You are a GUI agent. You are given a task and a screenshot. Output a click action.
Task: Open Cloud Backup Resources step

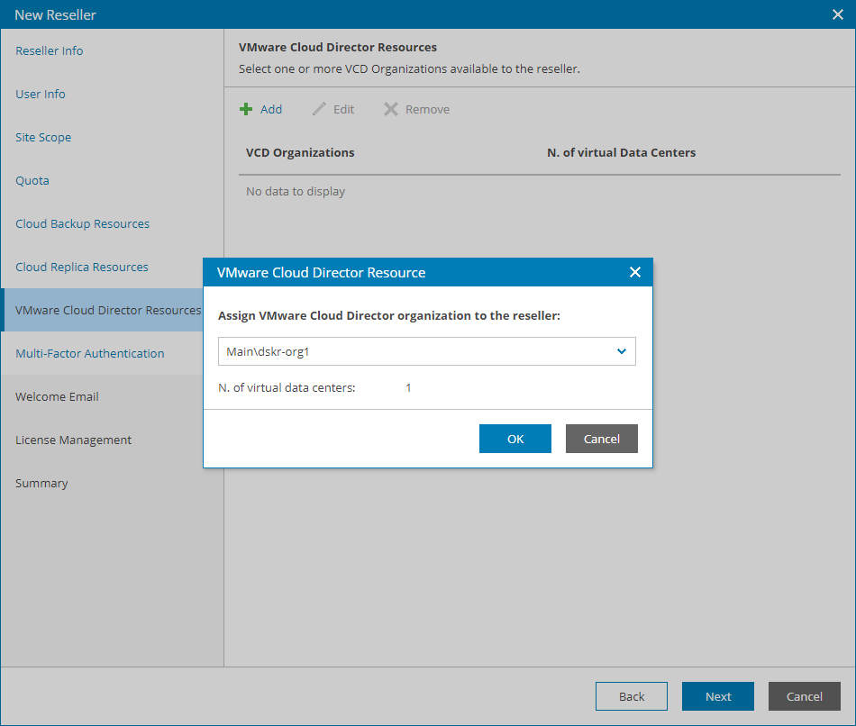click(x=82, y=223)
